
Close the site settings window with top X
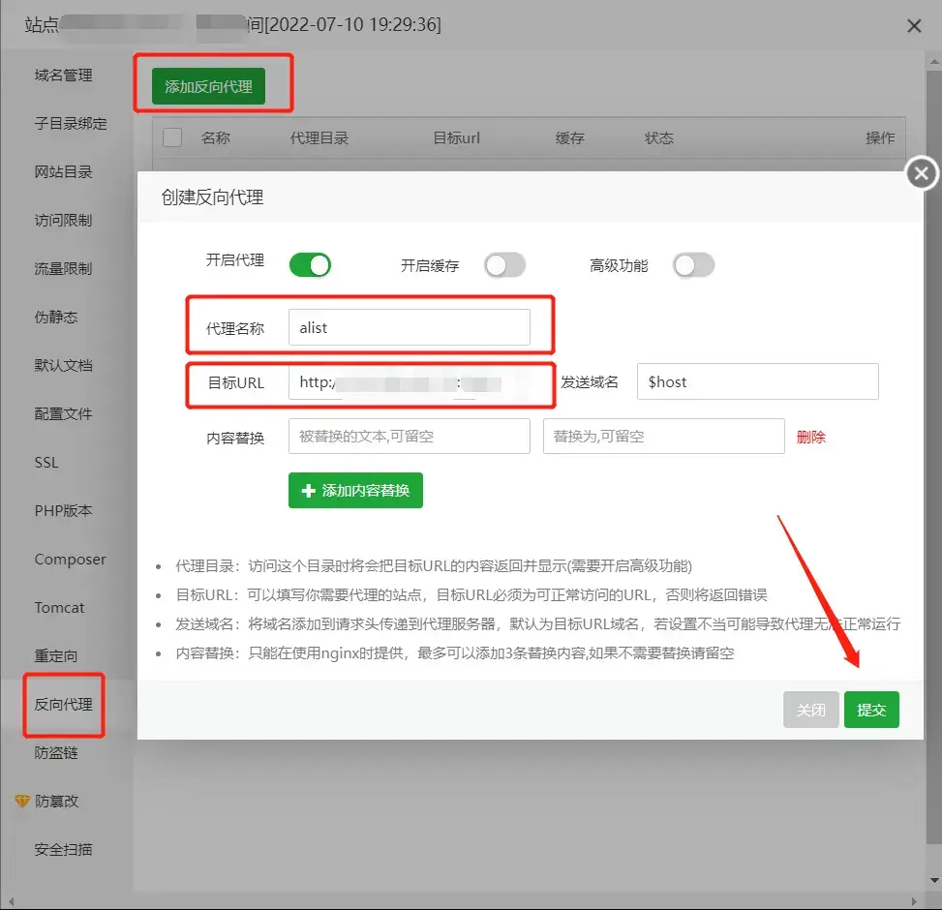click(914, 26)
